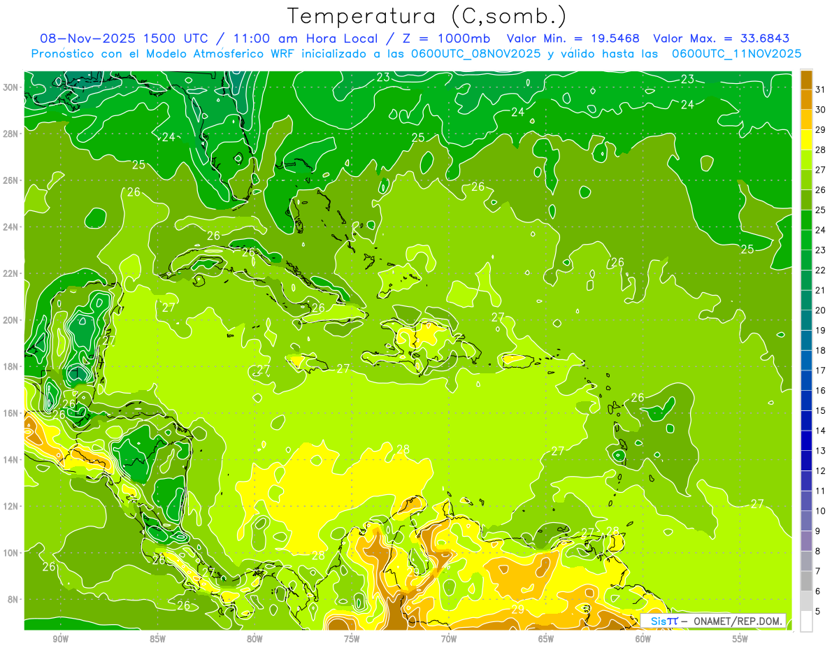
Task: Click the '8N' latitude axis label
Action: click(13, 599)
